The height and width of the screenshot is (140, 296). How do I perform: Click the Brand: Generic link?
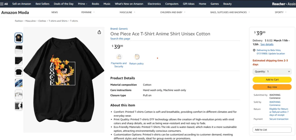pyautogui.click(x=119, y=29)
